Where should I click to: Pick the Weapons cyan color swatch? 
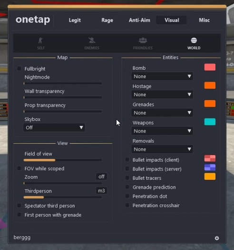[x=210, y=122]
